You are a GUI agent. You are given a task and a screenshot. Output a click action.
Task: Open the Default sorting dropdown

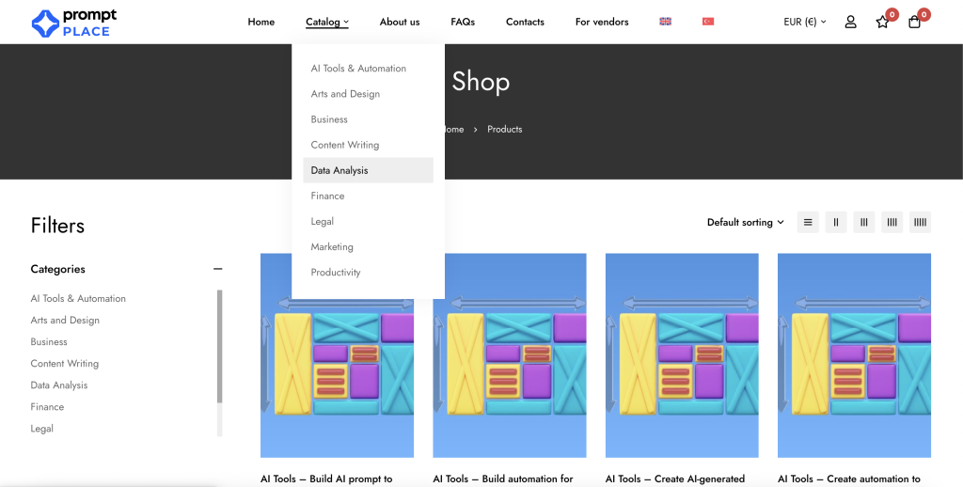[745, 223]
